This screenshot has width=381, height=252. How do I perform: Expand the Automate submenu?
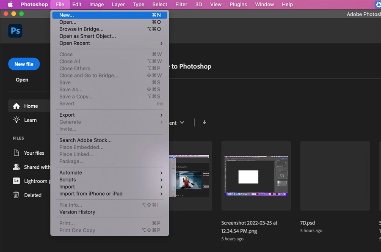(71, 173)
